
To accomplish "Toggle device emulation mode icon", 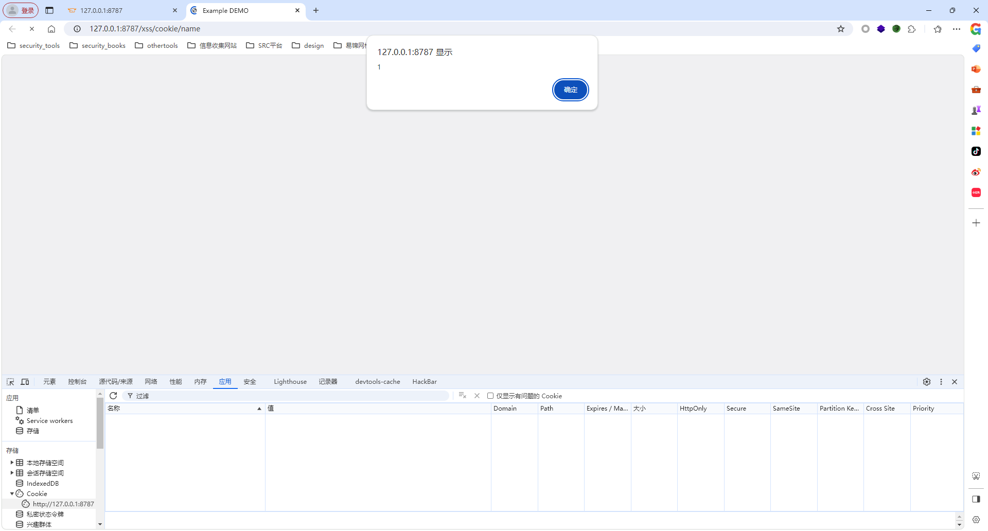I will tap(25, 382).
